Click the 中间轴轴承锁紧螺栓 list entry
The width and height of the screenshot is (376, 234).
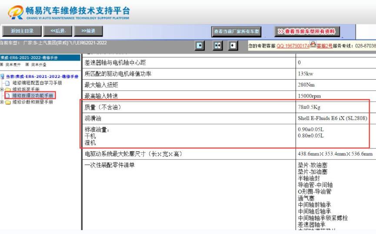click(x=323, y=218)
